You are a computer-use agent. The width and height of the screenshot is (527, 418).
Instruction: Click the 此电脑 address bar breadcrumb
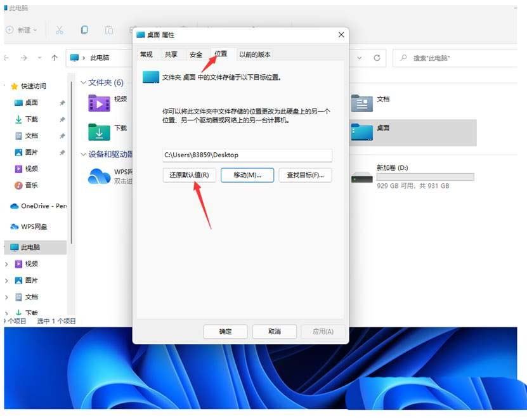tap(100, 58)
